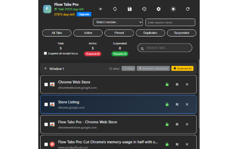This screenshot has height=149, width=238.
Task: Focus the Search tabs field
Action: point(165,48)
